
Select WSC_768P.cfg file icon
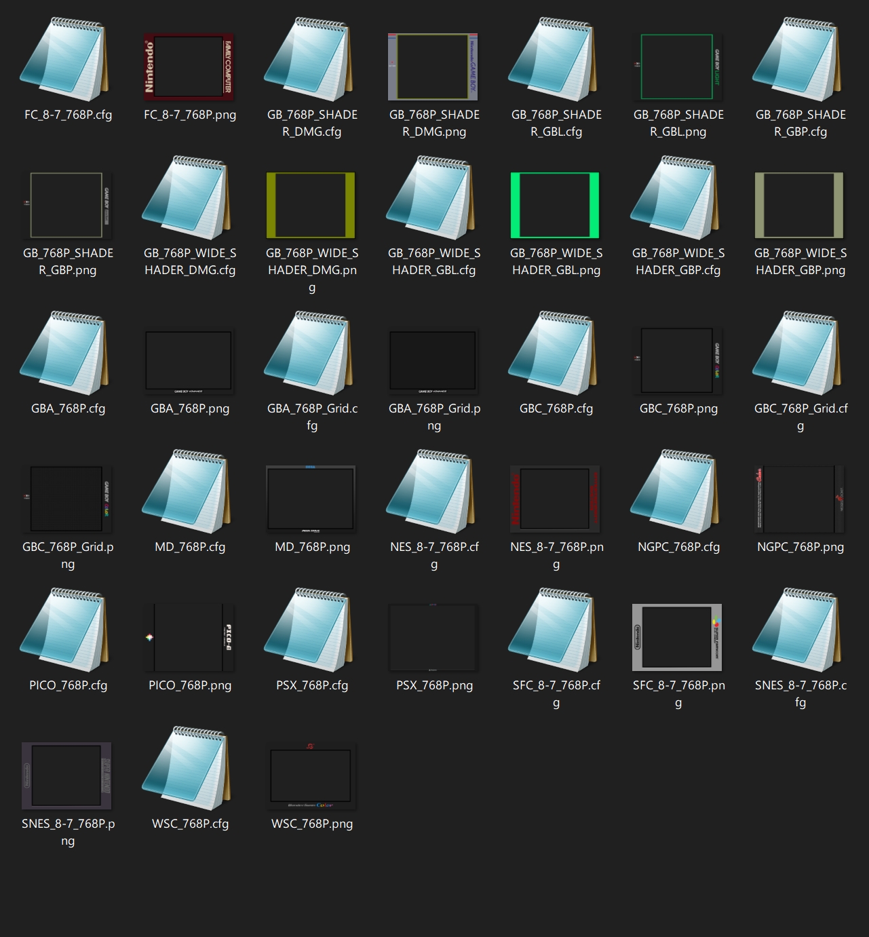pyautogui.click(x=187, y=769)
